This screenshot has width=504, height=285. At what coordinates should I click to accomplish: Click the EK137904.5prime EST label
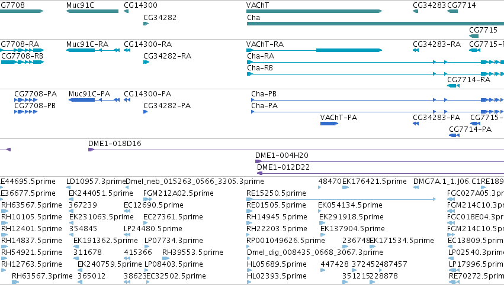tap(352, 228)
